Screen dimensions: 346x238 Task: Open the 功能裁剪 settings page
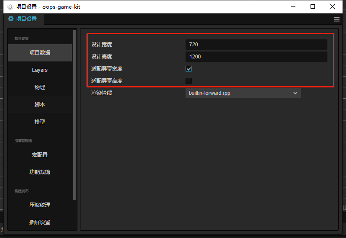(40, 172)
